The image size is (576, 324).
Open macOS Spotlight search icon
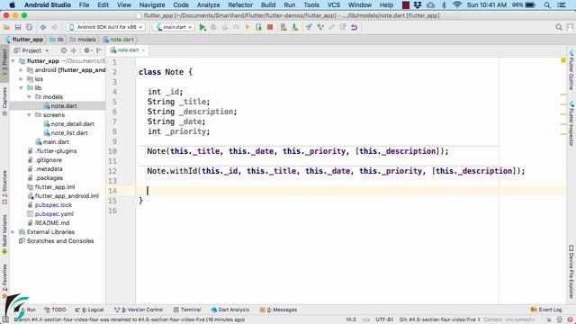[547, 4]
